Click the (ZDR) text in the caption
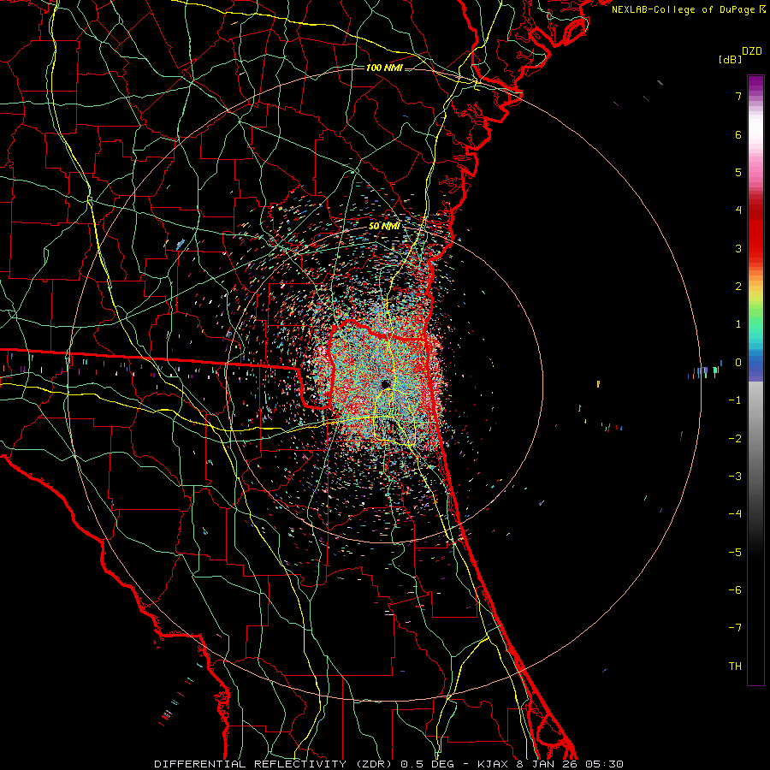This screenshot has width=770, height=770. [x=372, y=764]
